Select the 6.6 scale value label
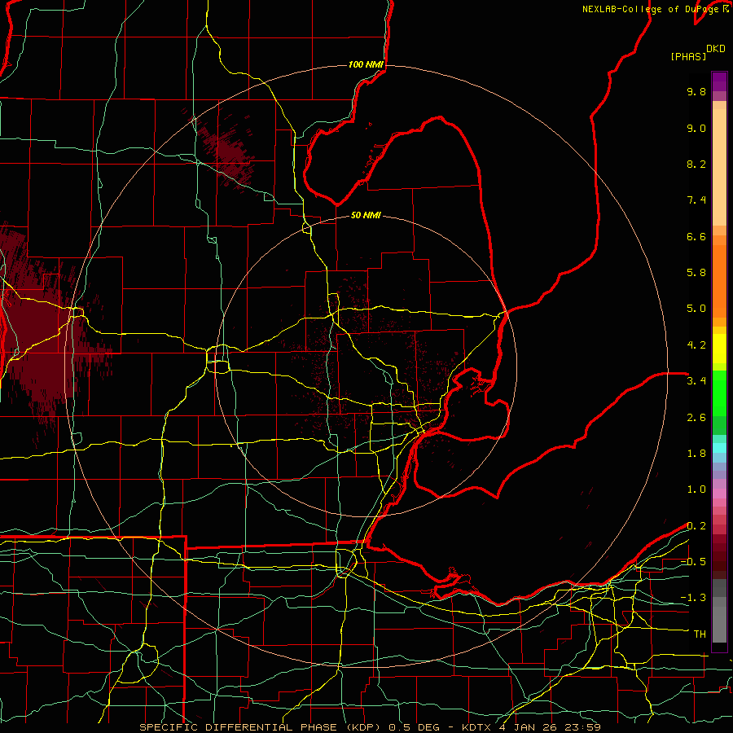The width and height of the screenshot is (733, 733). tap(696, 236)
